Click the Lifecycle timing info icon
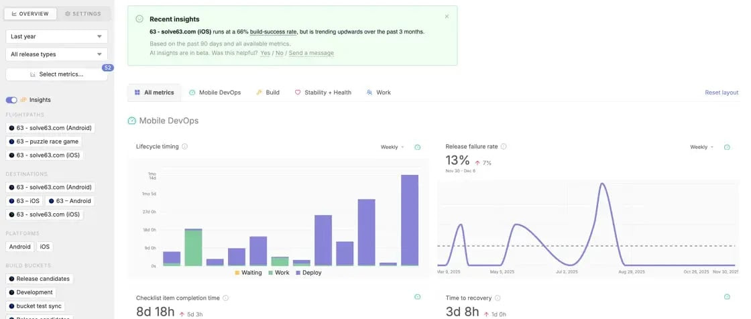This screenshot has height=319, width=751. 185,147
